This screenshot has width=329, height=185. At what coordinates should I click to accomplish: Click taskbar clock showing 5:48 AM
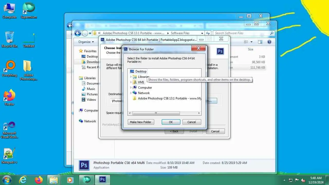[316, 180]
